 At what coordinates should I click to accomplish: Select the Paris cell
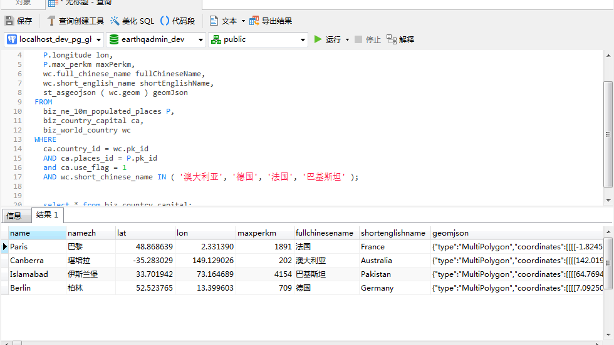[37, 247]
